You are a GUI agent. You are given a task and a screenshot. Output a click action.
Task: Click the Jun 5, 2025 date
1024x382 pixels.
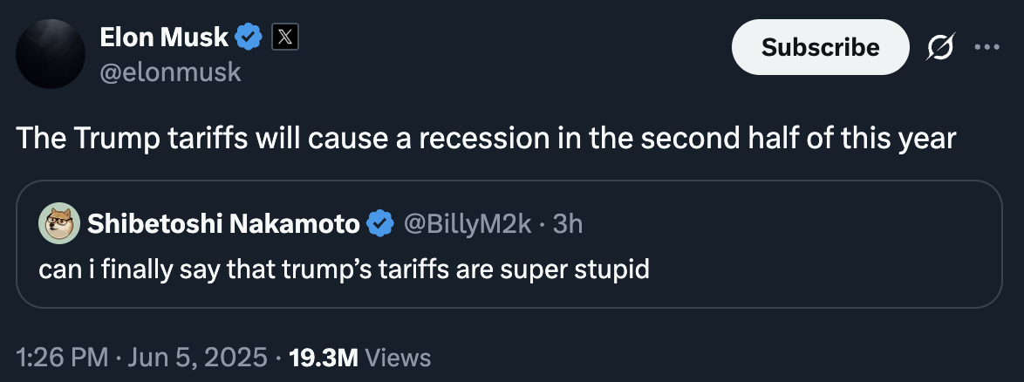(x=195, y=357)
